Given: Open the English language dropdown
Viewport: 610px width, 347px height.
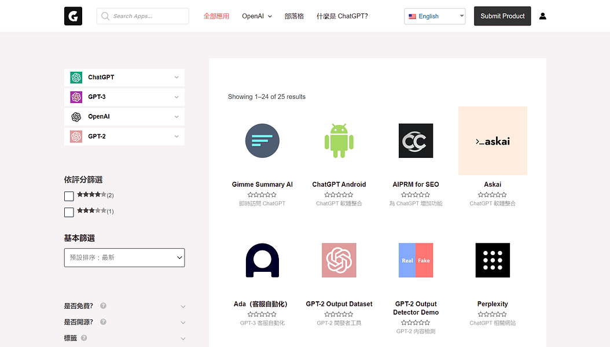Looking at the screenshot, I should pyautogui.click(x=435, y=16).
